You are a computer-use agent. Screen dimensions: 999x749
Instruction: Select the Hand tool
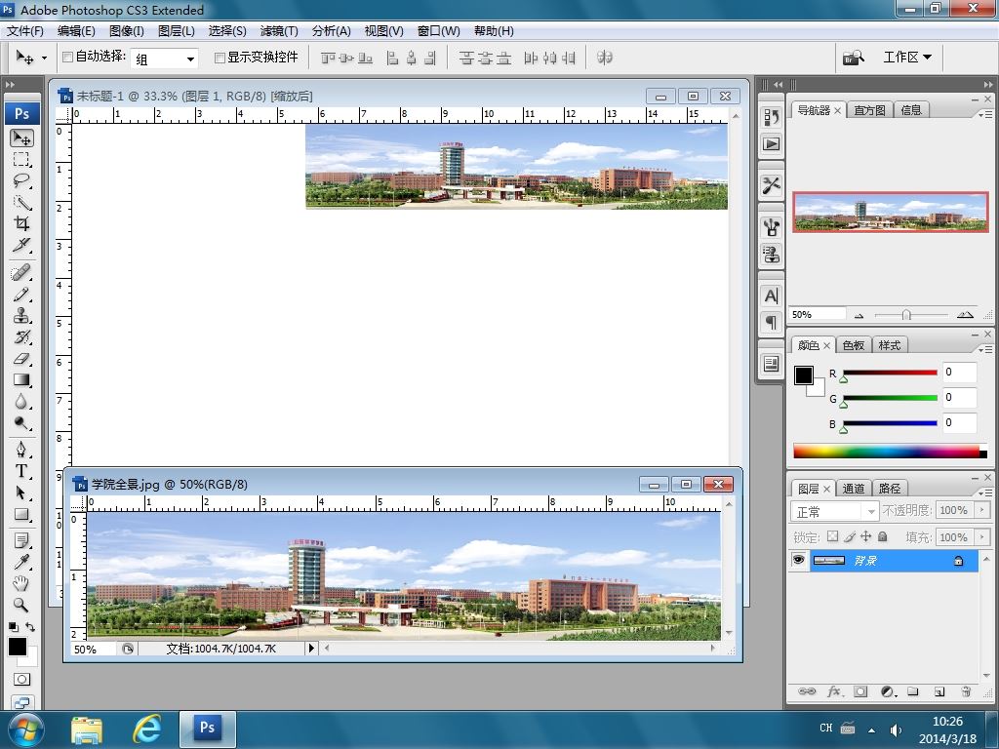coord(21,583)
